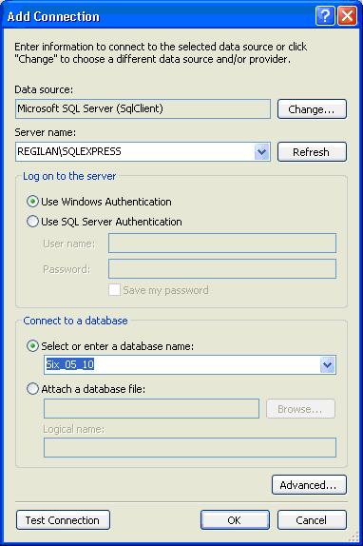Click the Browse... button
The height and width of the screenshot is (546, 363).
[x=300, y=409]
